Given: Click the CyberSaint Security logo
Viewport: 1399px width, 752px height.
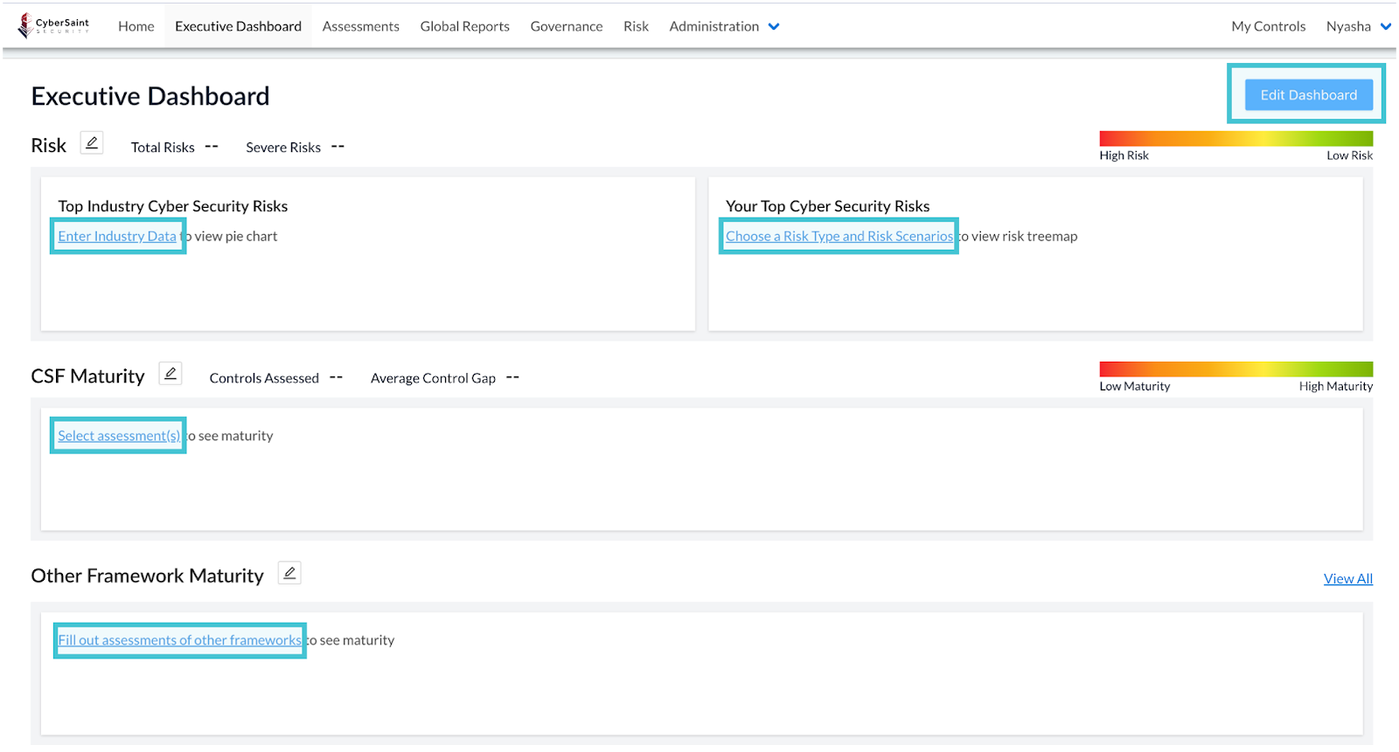Looking at the screenshot, I should (x=53, y=25).
